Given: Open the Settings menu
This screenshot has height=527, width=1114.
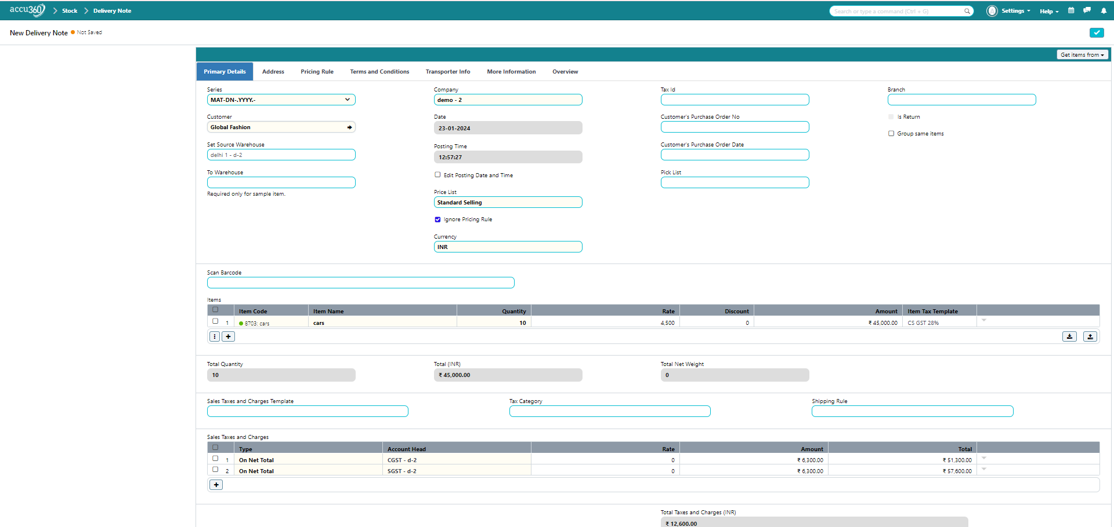Looking at the screenshot, I should point(1016,11).
